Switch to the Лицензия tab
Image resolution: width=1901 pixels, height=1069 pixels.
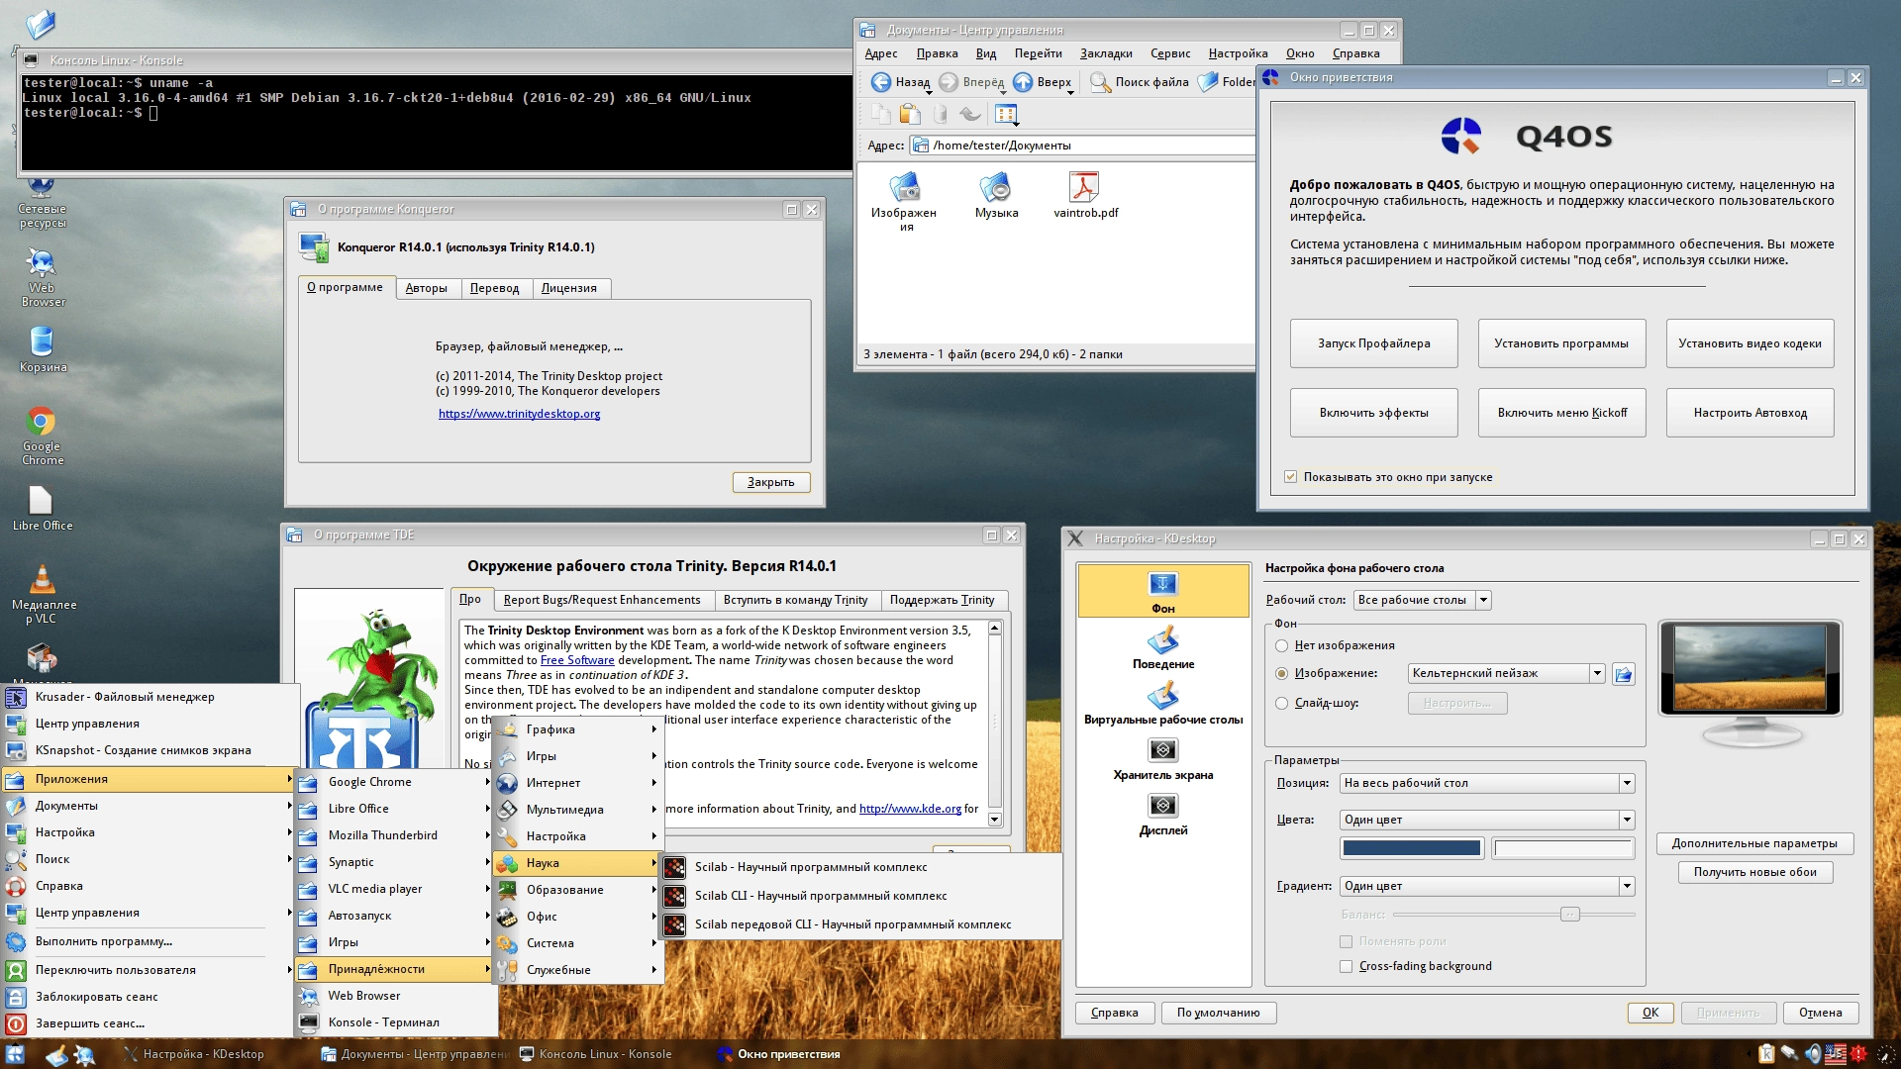[x=569, y=288]
